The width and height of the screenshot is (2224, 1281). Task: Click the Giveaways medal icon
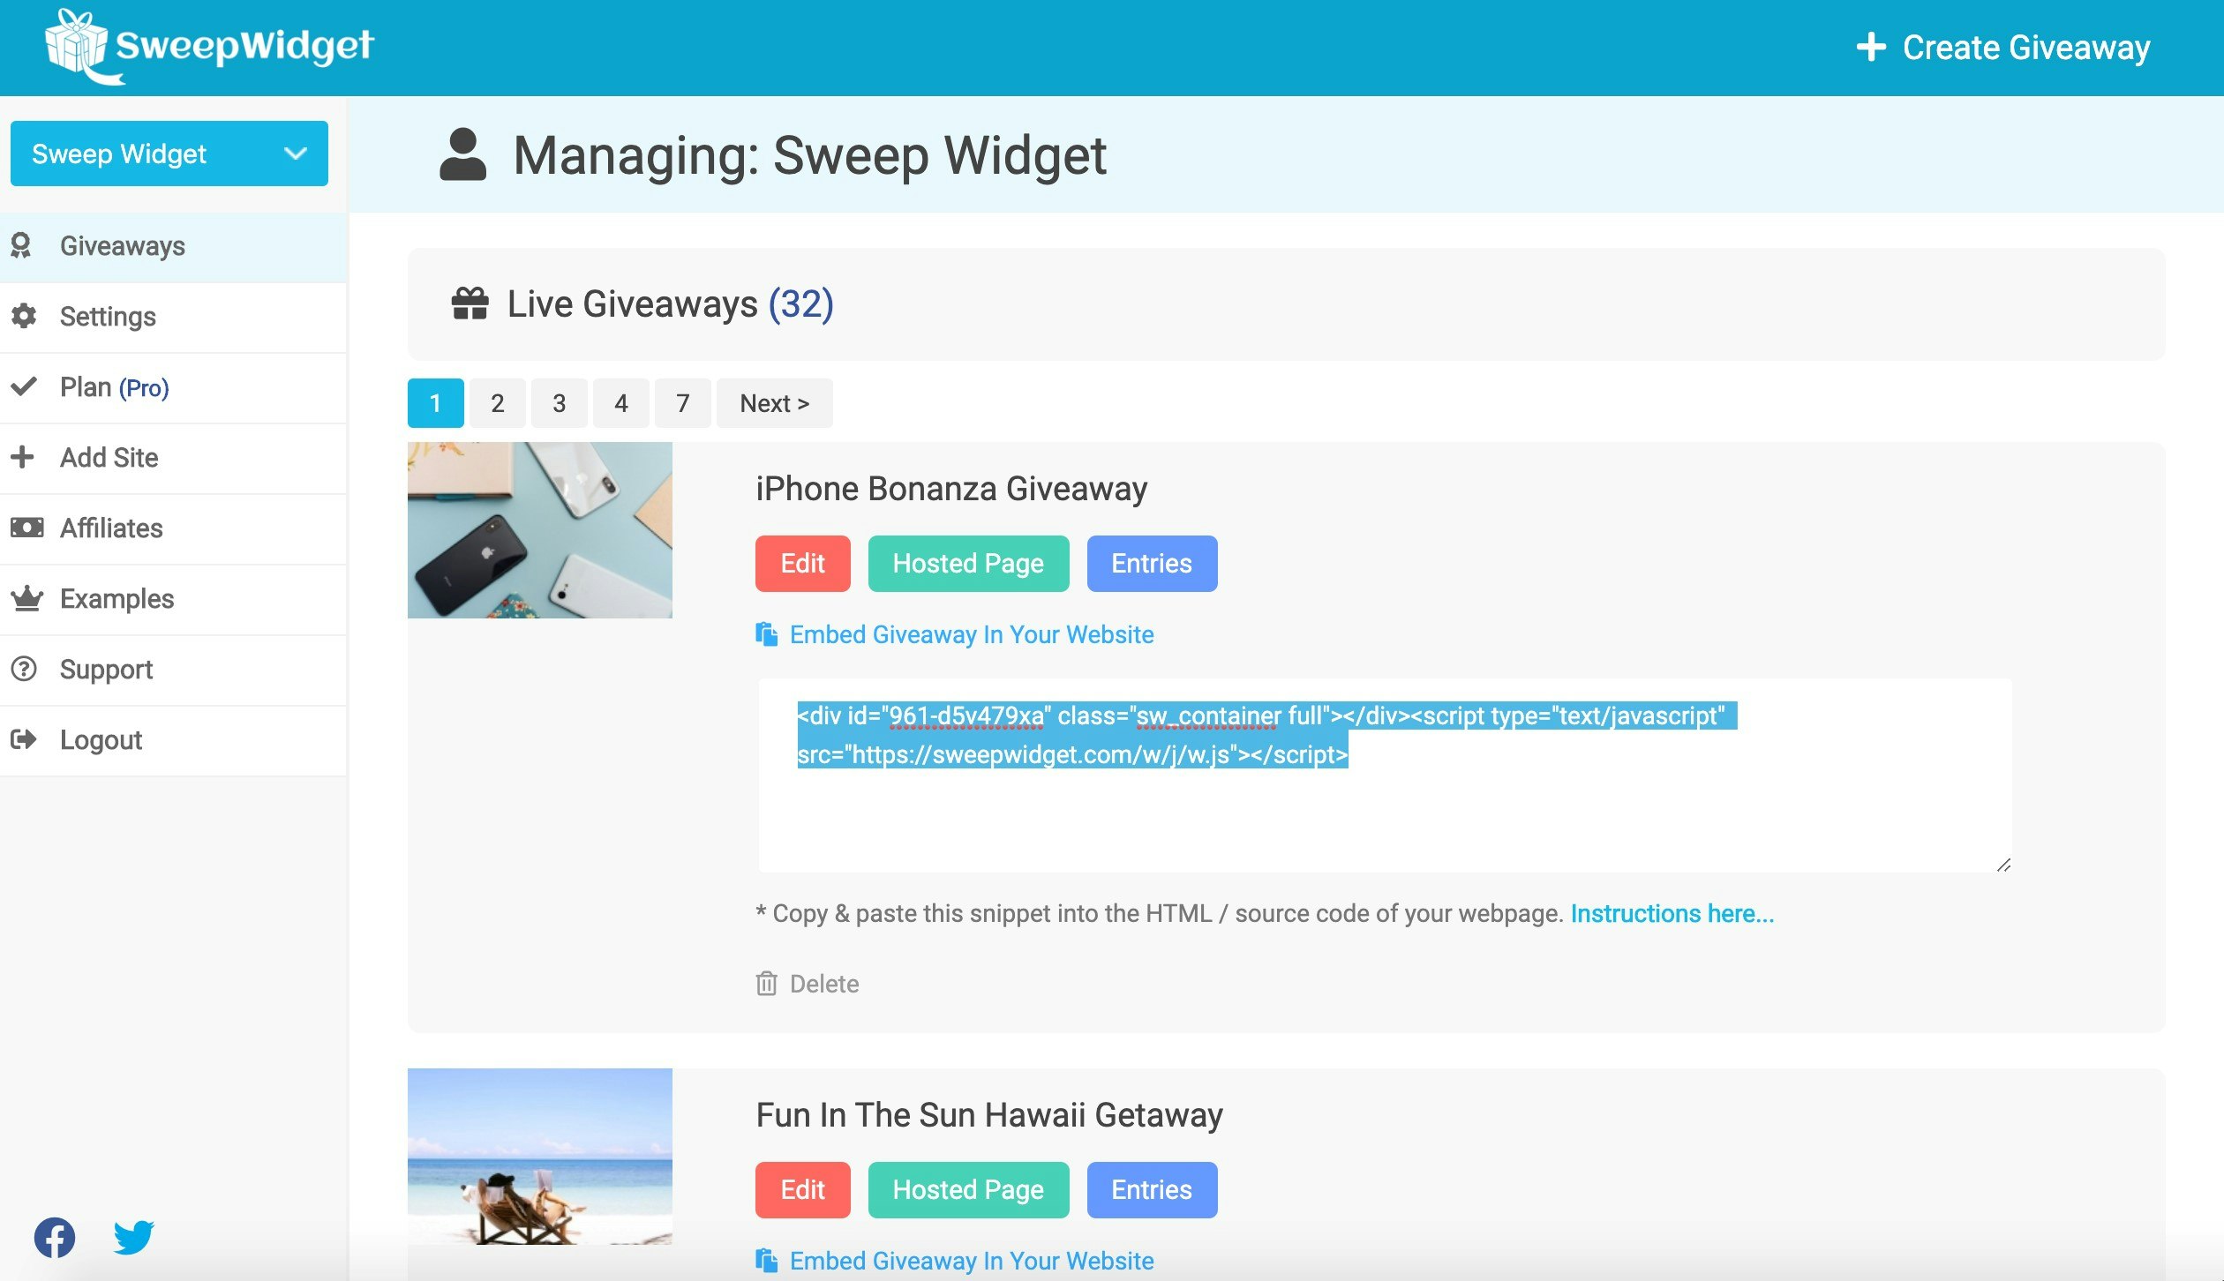coord(24,245)
